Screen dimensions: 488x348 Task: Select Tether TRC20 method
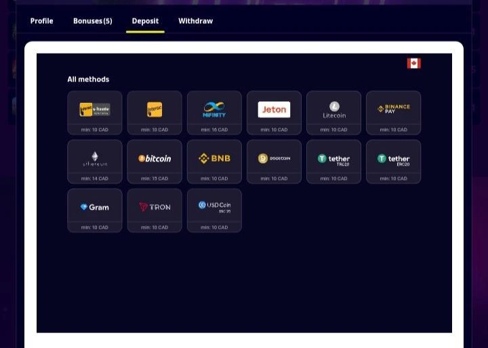click(334, 161)
